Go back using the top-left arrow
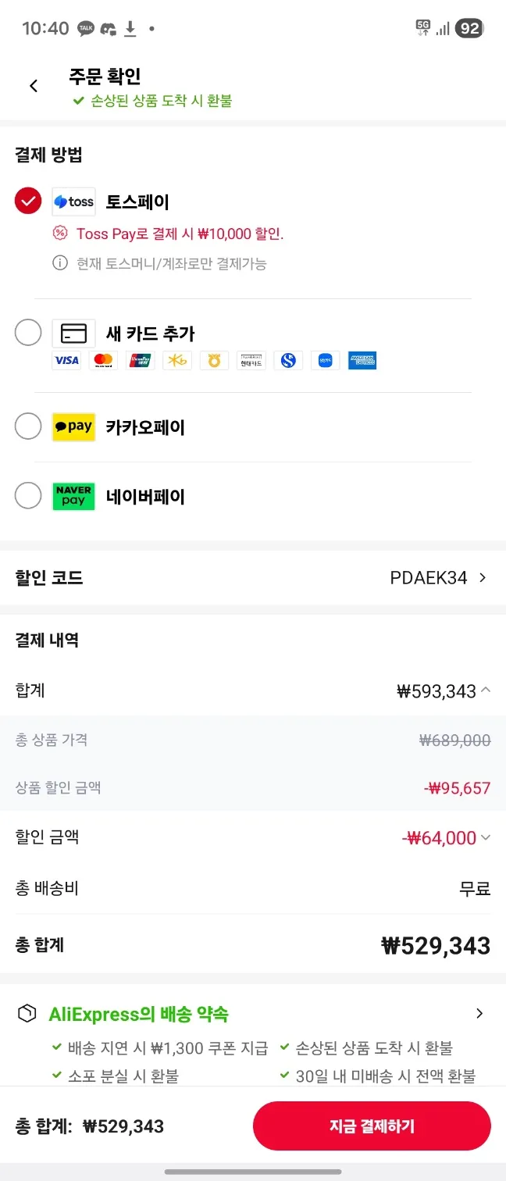The height and width of the screenshot is (1181, 506). pyautogui.click(x=34, y=86)
